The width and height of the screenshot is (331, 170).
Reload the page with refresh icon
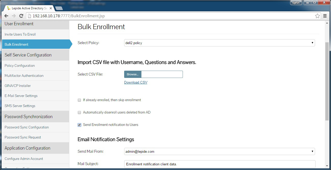click(21, 16)
